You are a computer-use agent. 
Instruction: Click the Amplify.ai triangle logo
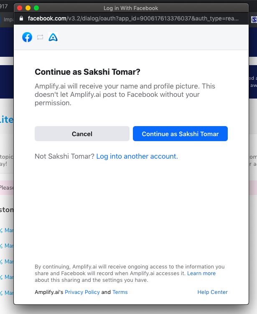53,37
